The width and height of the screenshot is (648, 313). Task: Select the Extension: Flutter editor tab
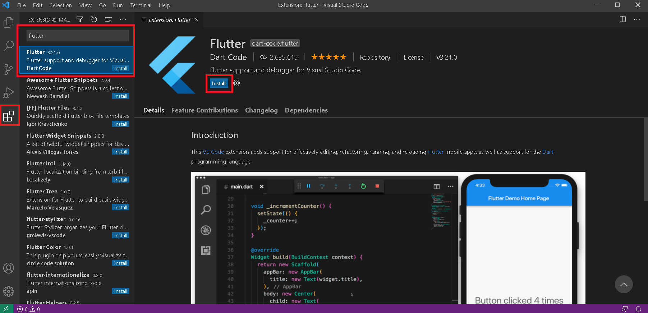pos(170,20)
